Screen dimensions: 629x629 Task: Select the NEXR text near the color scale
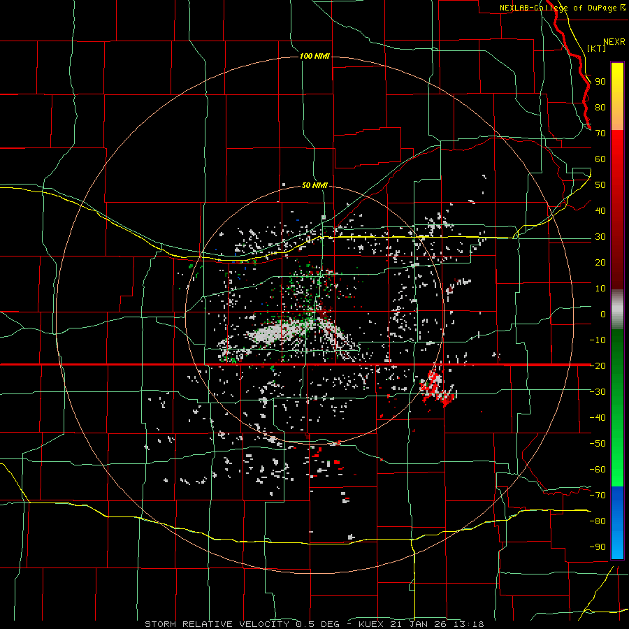tap(614, 42)
